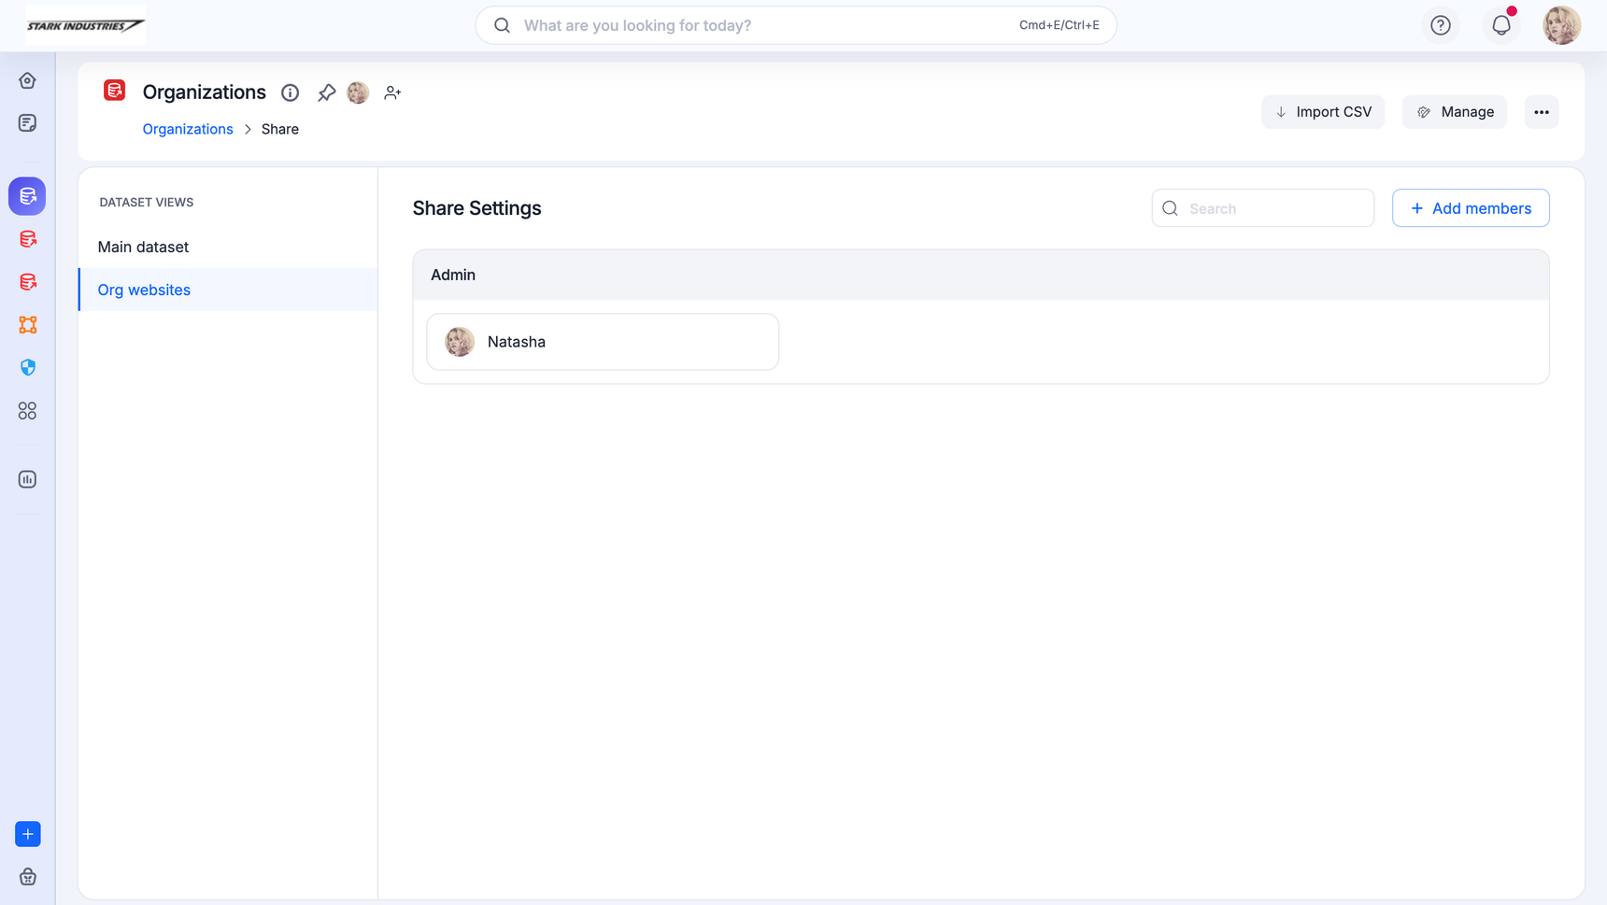Click the Import CSV button
Image resolution: width=1607 pixels, height=905 pixels.
(x=1323, y=112)
